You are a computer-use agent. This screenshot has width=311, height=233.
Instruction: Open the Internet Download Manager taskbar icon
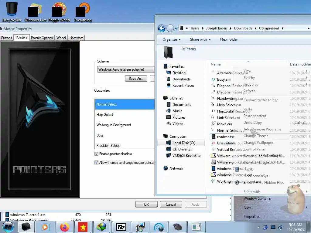click(101, 227)
